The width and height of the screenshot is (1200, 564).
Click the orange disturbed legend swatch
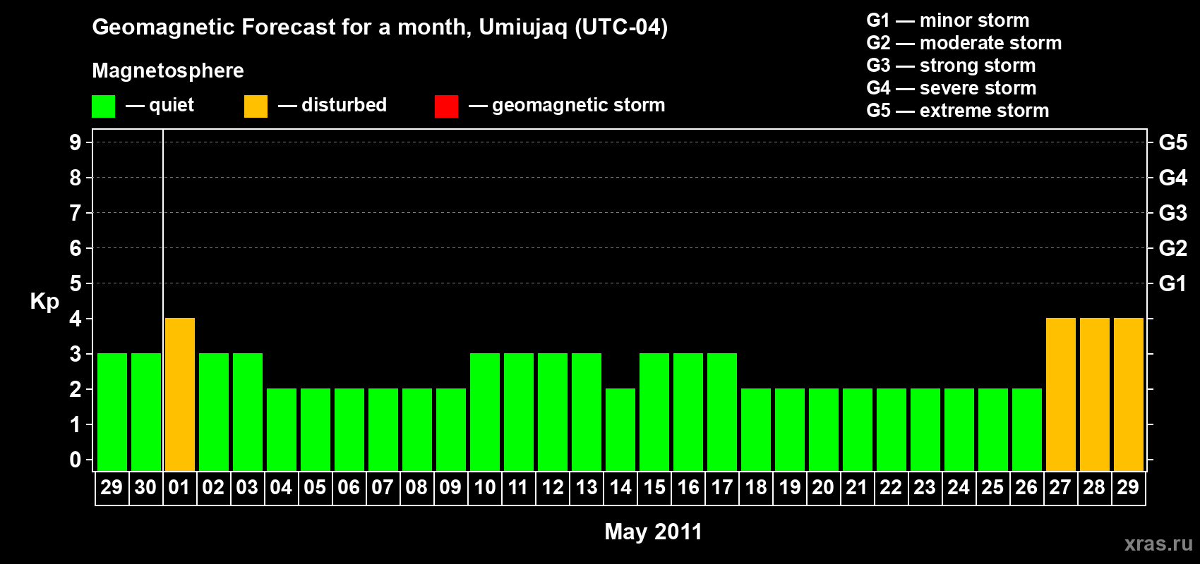256,106
